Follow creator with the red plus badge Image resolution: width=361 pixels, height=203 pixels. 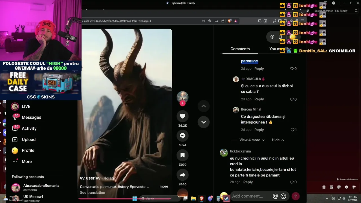pos(182,103)
